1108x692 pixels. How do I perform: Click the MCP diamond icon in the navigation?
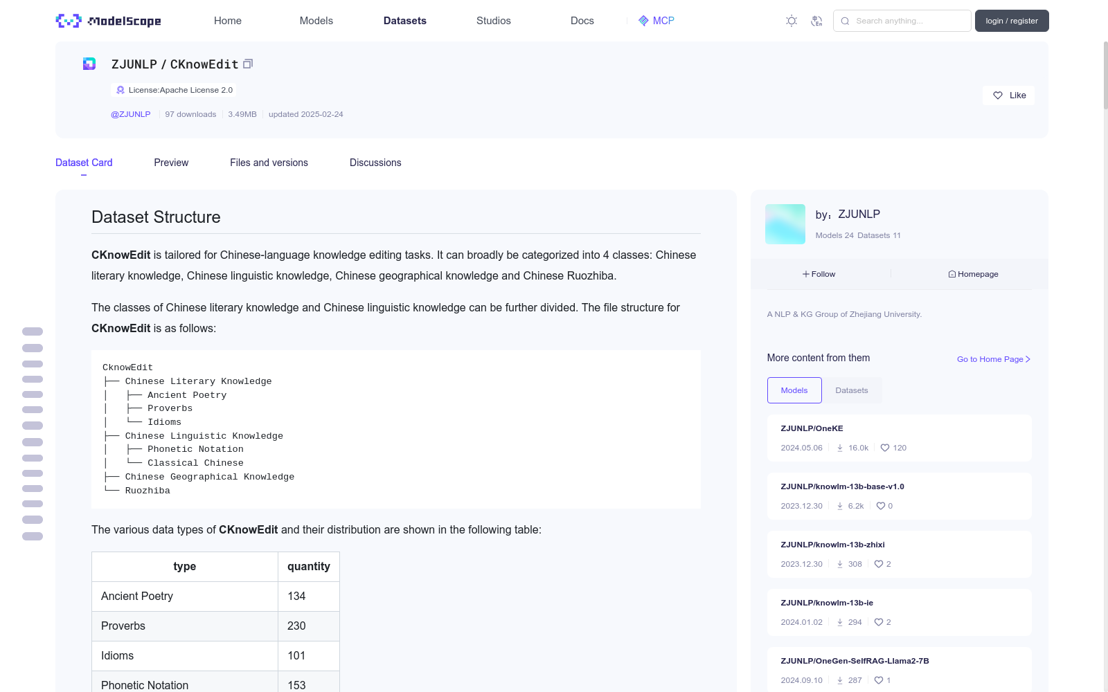643,21
